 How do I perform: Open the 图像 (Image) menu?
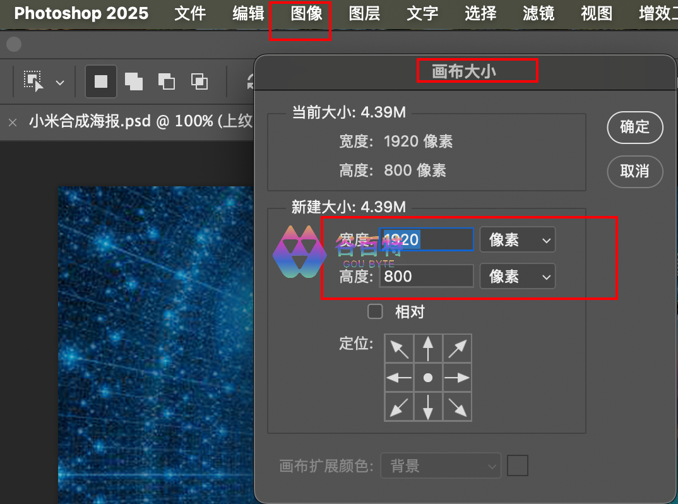coord(307,14)
